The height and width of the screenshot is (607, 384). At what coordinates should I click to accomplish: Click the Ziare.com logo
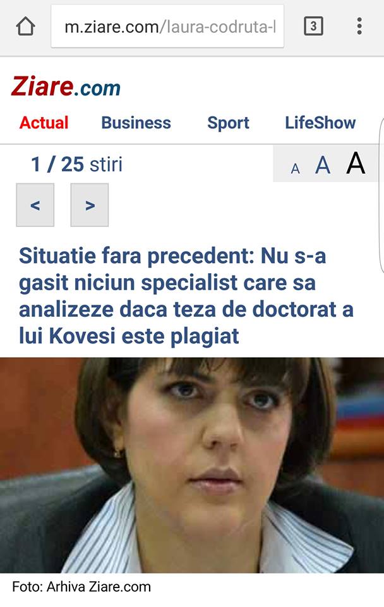pyautogui.click(x=66, y=87)
